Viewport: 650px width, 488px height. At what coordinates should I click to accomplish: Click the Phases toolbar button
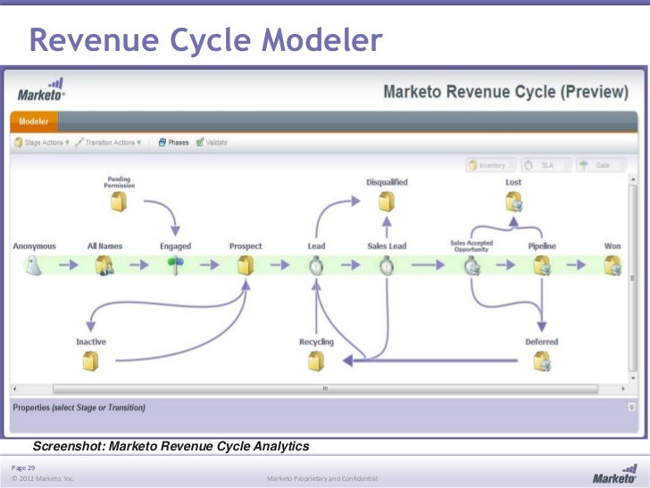pyautogui.click(x=174, y=142)
